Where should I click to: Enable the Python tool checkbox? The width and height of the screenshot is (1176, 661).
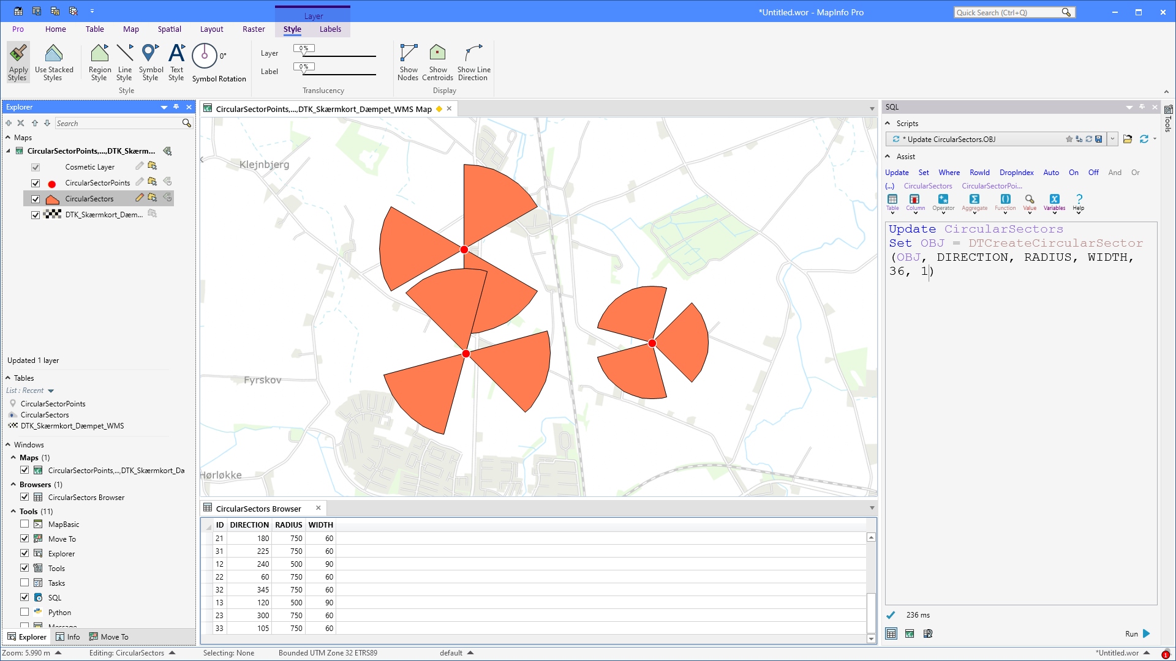(x=24, y=611)
